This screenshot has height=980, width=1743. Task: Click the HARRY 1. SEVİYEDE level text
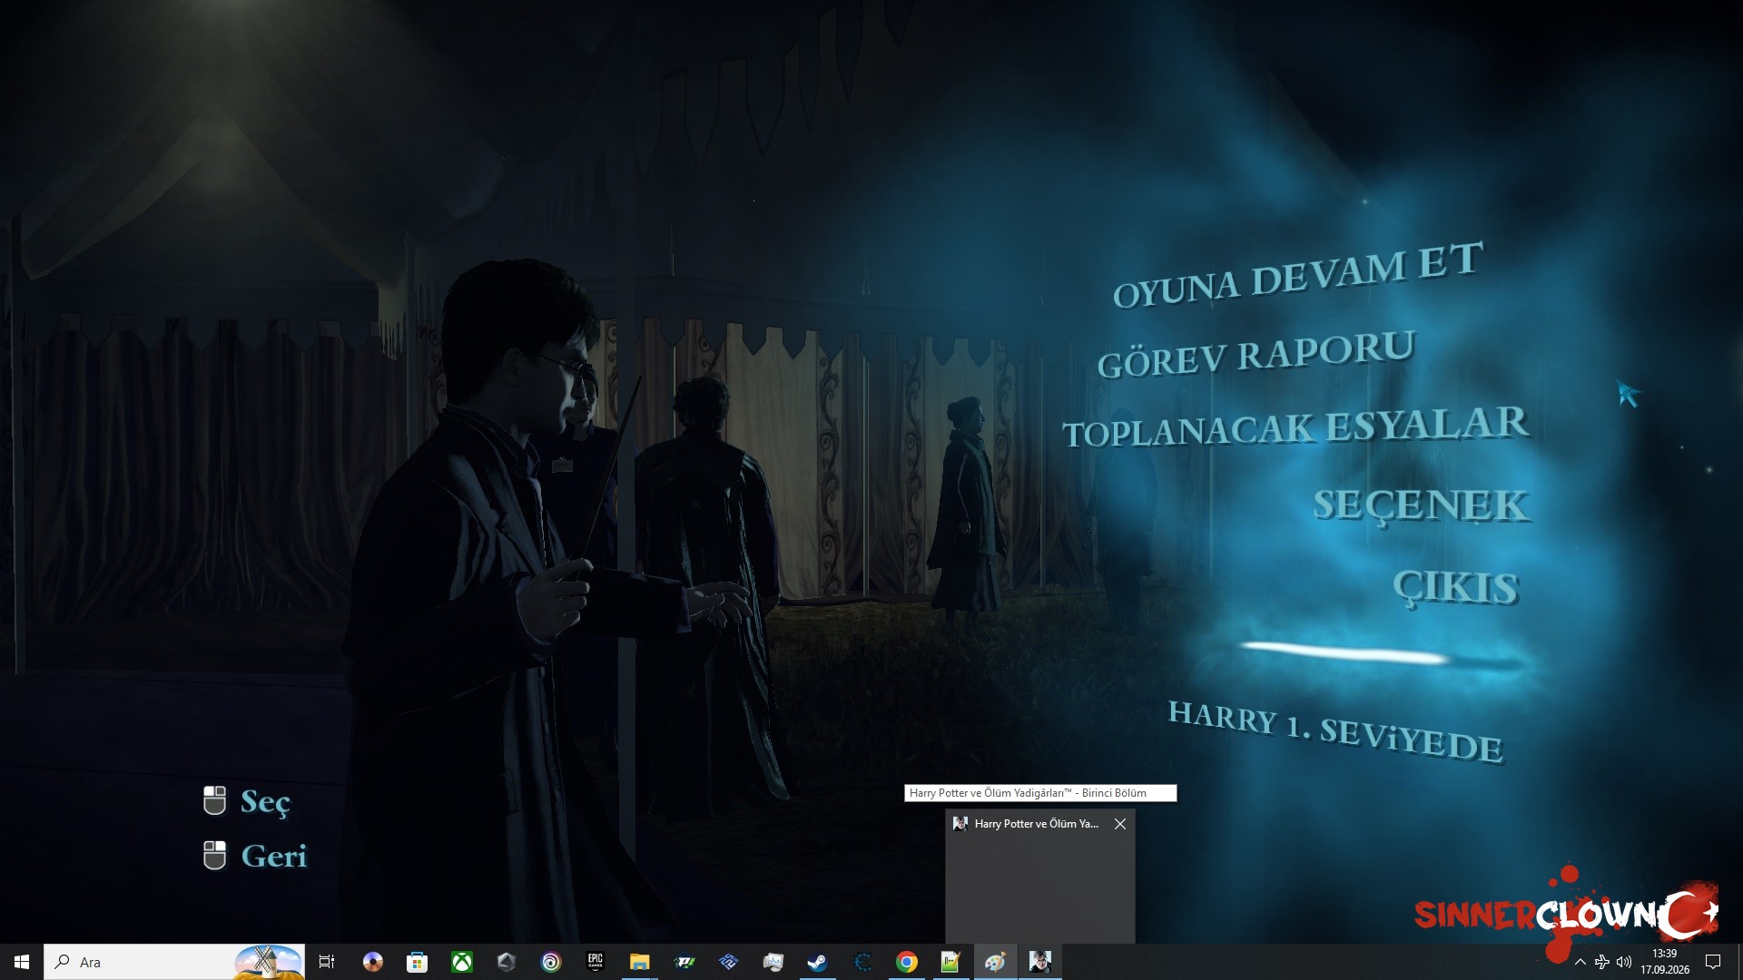tap(1334, 731)
